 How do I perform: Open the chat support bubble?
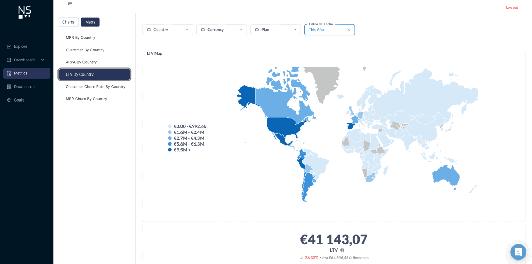pos(518,252)
